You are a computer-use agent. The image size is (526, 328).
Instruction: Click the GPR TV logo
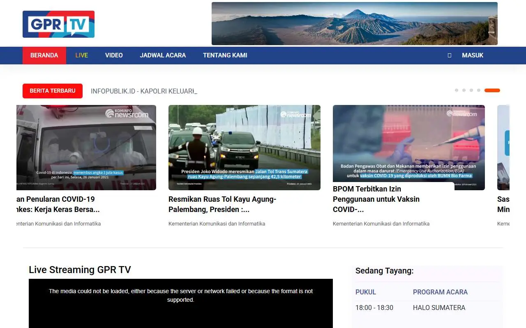click(x=58, y=24)
